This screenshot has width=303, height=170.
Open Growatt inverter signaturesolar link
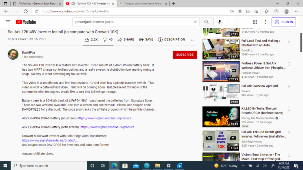coord(50,140)
